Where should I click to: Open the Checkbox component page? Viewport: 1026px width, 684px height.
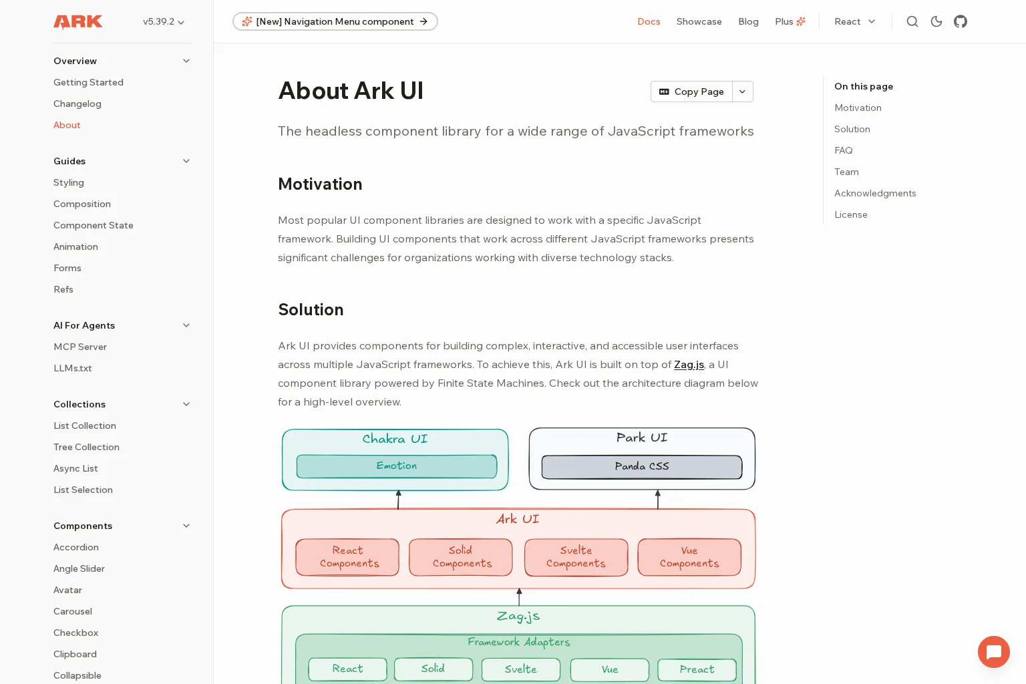pyautogui.click(x=75, y=633)
